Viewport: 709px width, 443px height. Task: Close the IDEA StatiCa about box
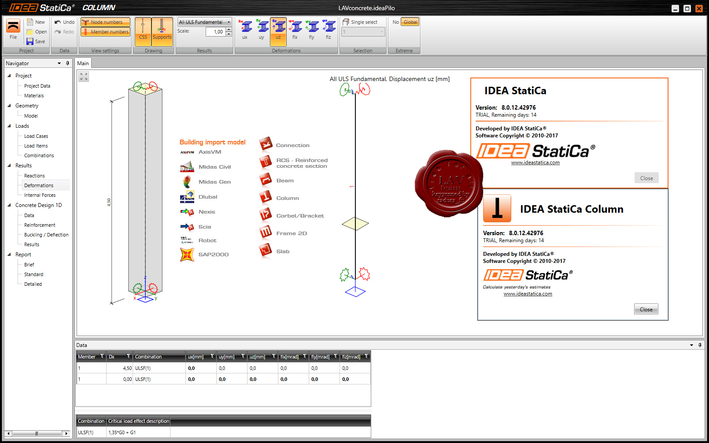tap(646, 178)
